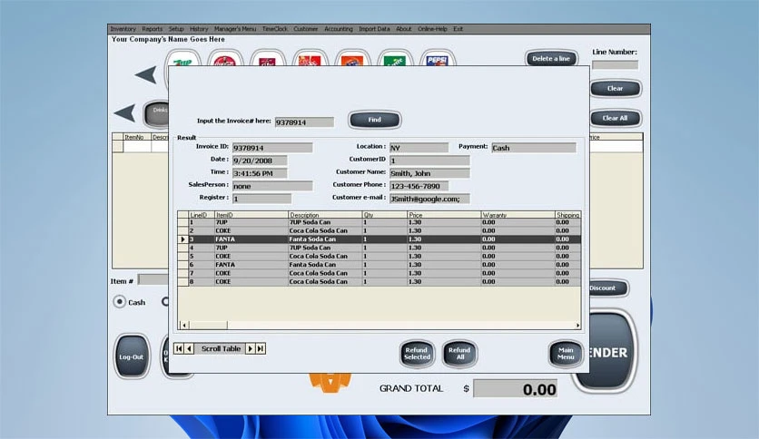This screenshot has width=759, height=439.
Task: Open the Import Data menu
Action: point(374,29)
